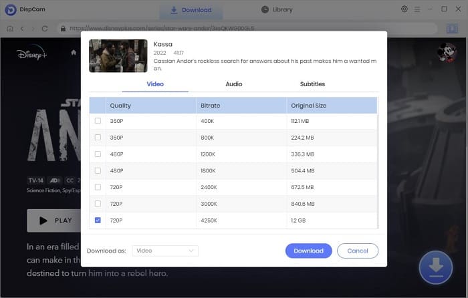Image resolution: width=468 pixels, height=298 pixels.
Task: Check the 360P 400K row checkbox
Action: point(98,121)
